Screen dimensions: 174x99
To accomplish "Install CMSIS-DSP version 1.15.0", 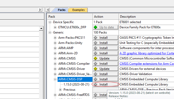I will click(106, 84).
